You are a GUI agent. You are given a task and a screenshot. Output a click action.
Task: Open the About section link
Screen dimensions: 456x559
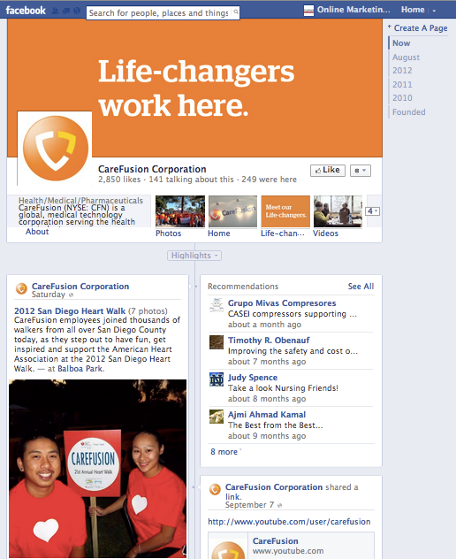pyautogui.click(x=37, y=232)
